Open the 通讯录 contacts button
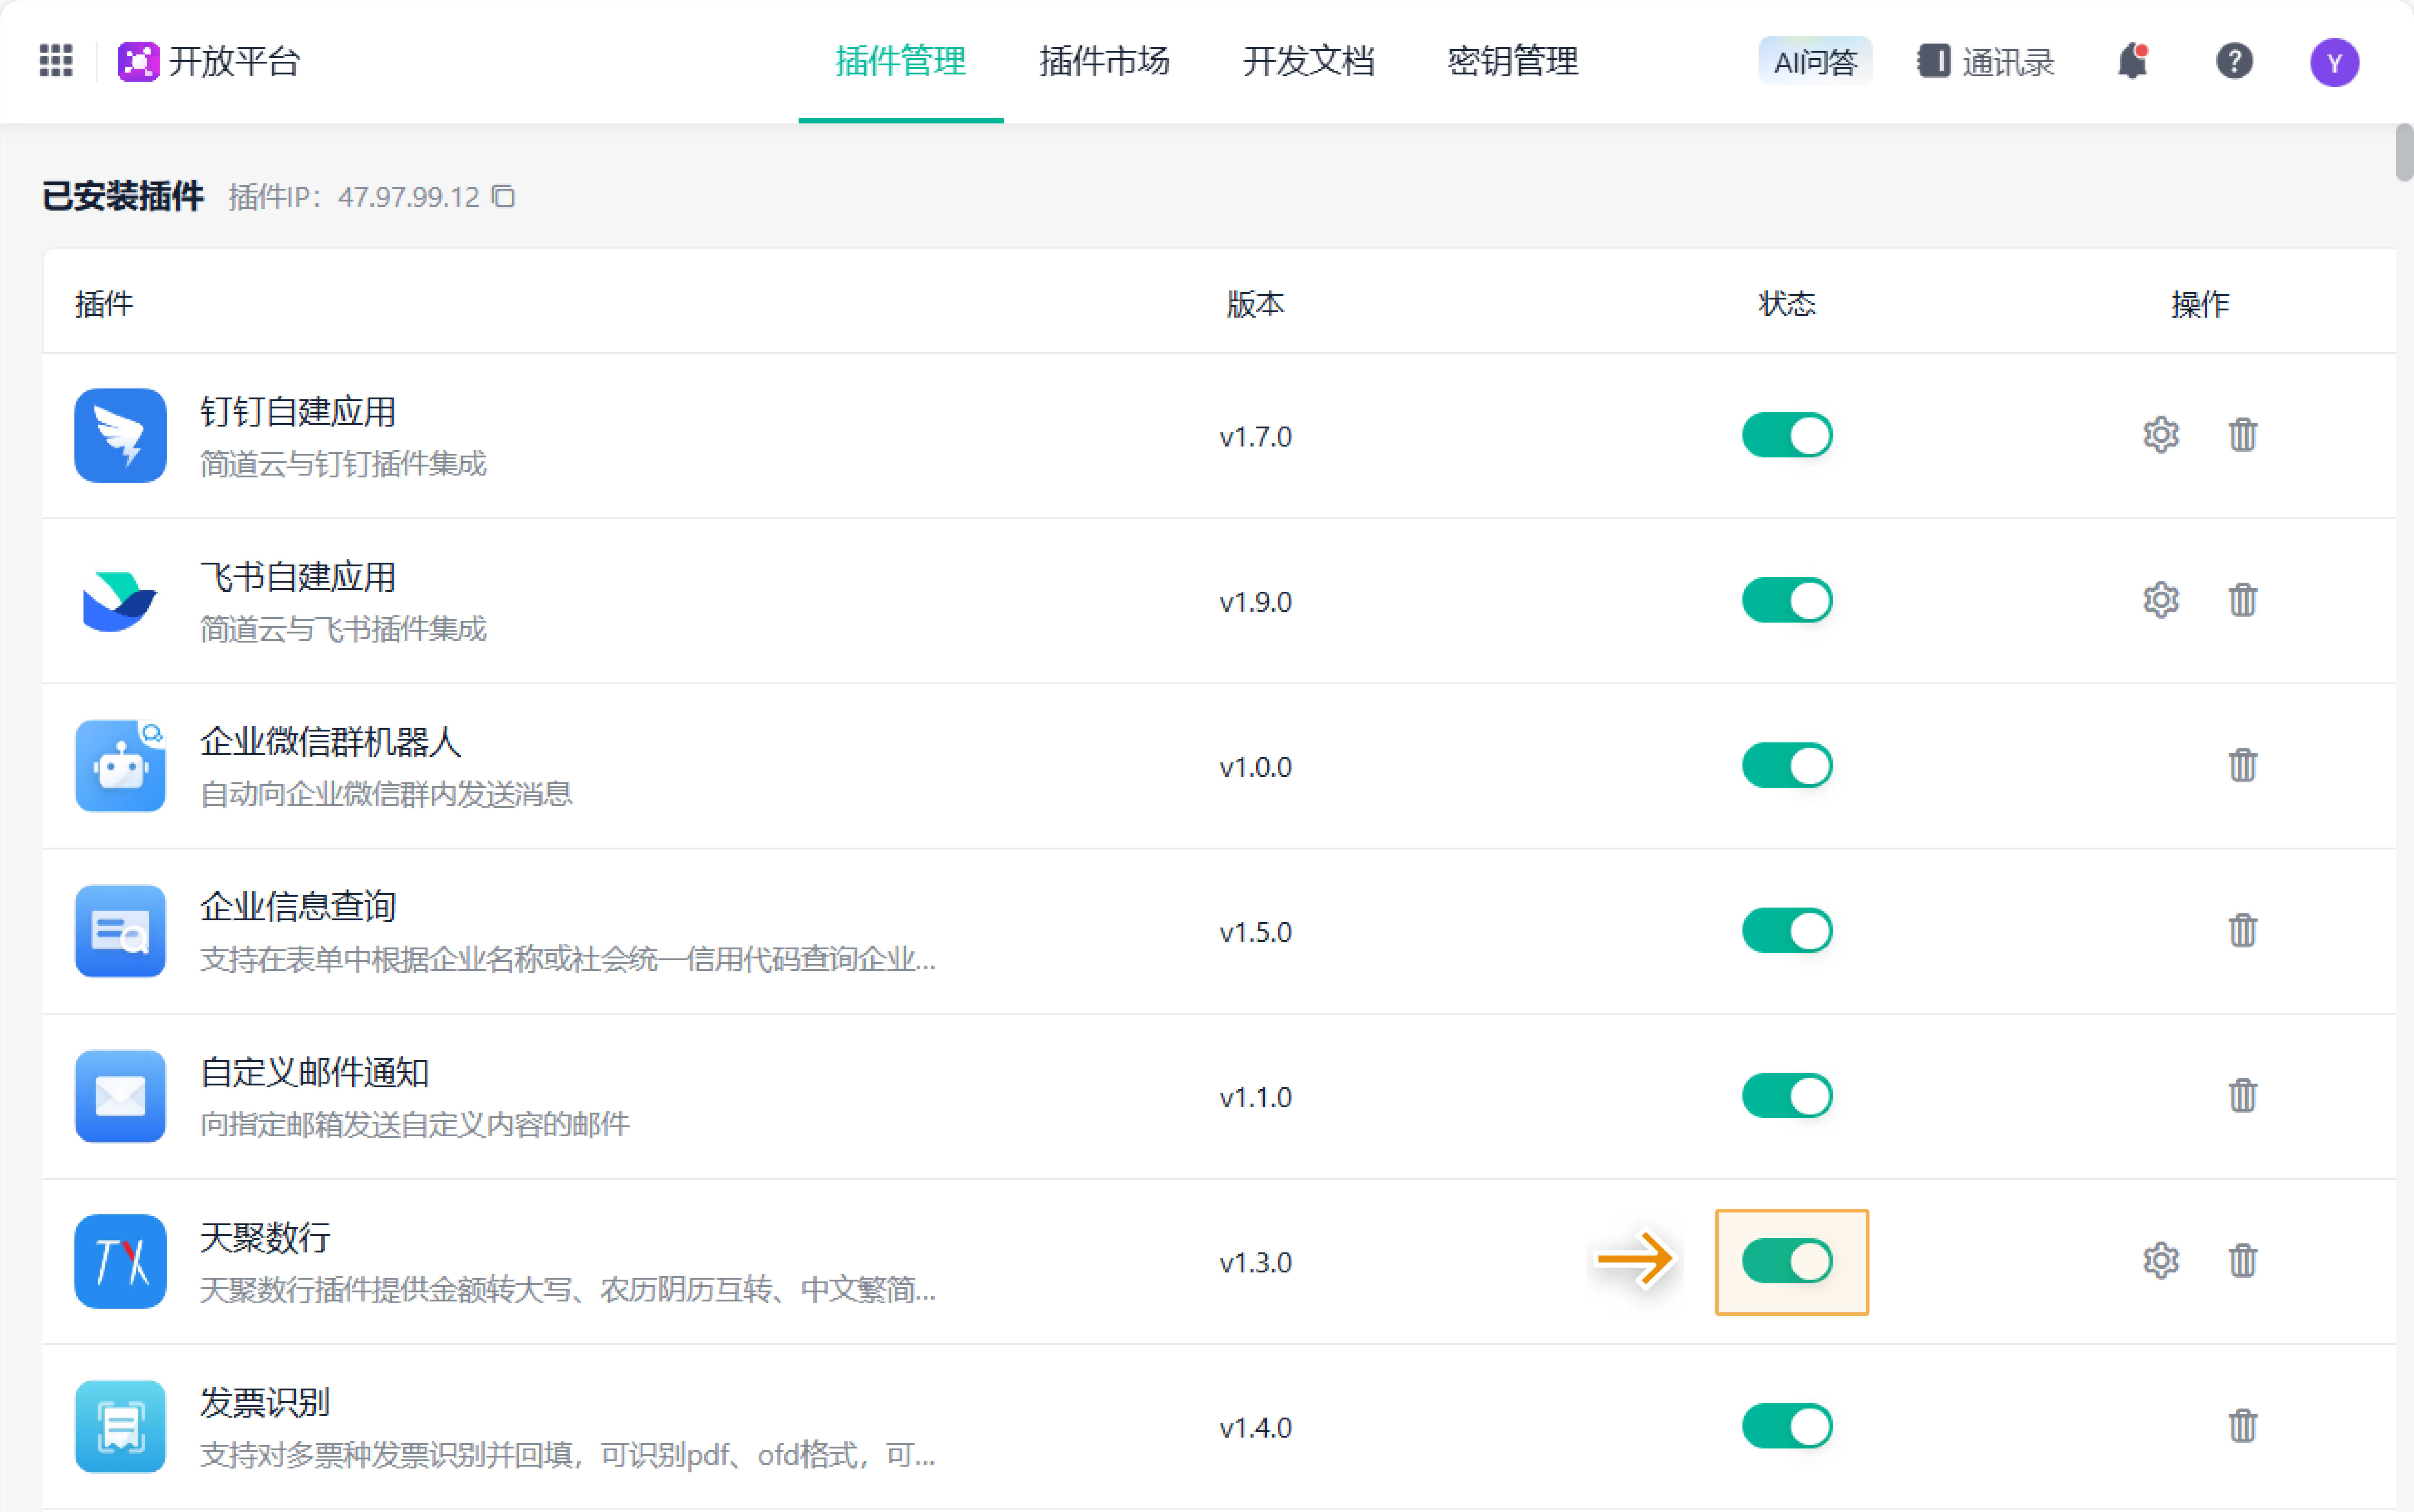Screen dimensions: 2414x1512 (x=1985, y=62)
